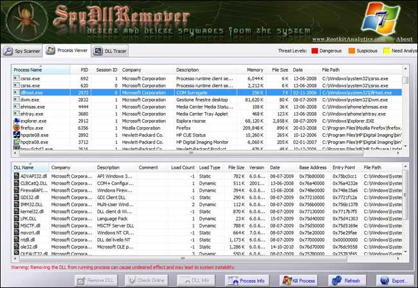This screenshot has height=288, width=418.
Task: Click the yellow Need Analysis swatch
Action: (x=386, y=51)
